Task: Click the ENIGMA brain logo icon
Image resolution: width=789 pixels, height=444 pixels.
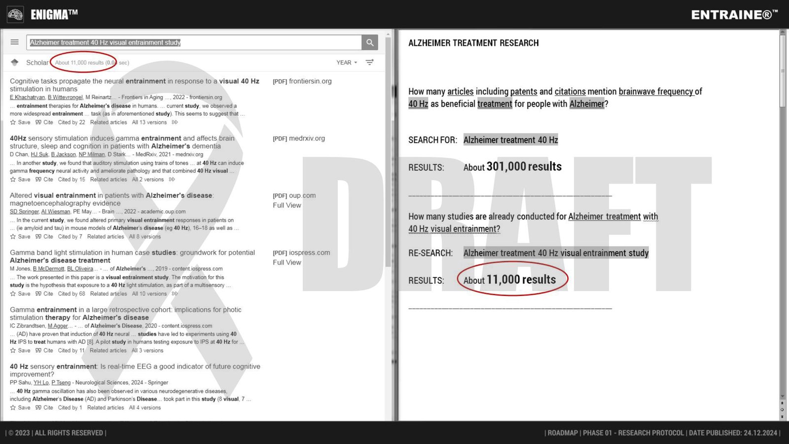Action: tap(15, 14)
